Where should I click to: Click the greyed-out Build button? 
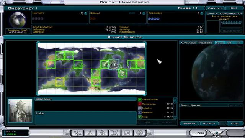click(x=167, y=122)
